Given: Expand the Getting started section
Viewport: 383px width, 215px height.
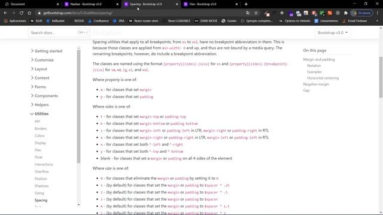Looking at the screenshot, I should tap(47, 51).
